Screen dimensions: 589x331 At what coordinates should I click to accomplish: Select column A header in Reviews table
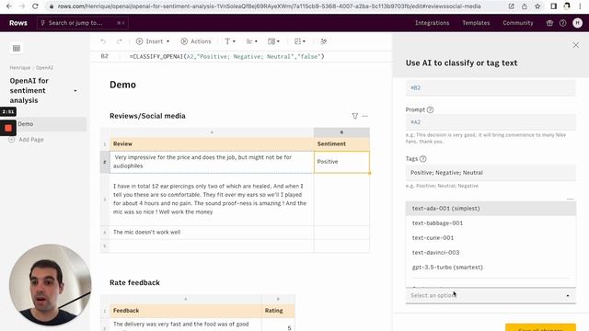click(212, 132)
